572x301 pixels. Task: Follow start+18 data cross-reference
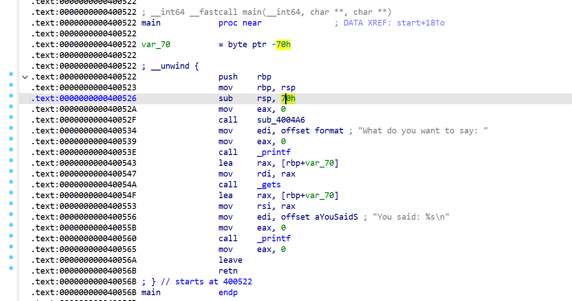coord(420,23)
